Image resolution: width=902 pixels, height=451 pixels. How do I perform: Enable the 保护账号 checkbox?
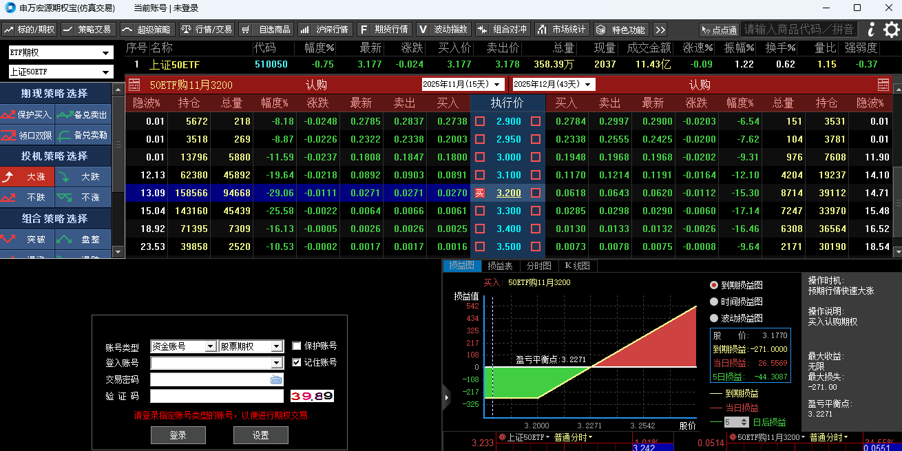click(x=297, y=346)
